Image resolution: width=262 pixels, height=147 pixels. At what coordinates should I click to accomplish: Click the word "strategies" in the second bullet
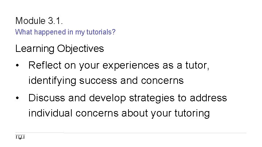(x=152, y=98)
